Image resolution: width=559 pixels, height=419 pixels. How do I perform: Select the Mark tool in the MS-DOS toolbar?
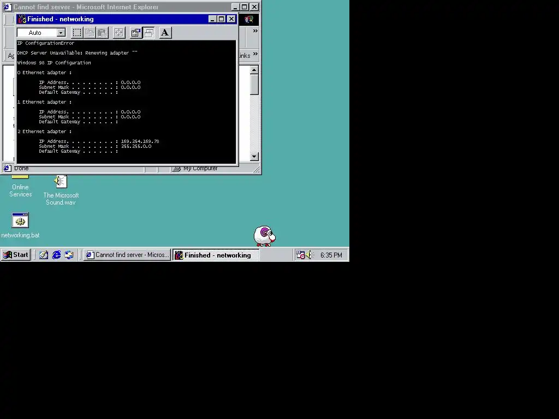(76, 33)
